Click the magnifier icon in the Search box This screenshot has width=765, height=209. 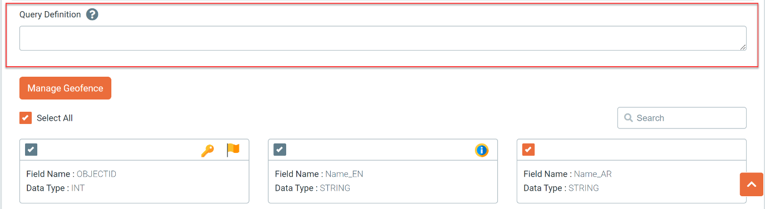629,118
